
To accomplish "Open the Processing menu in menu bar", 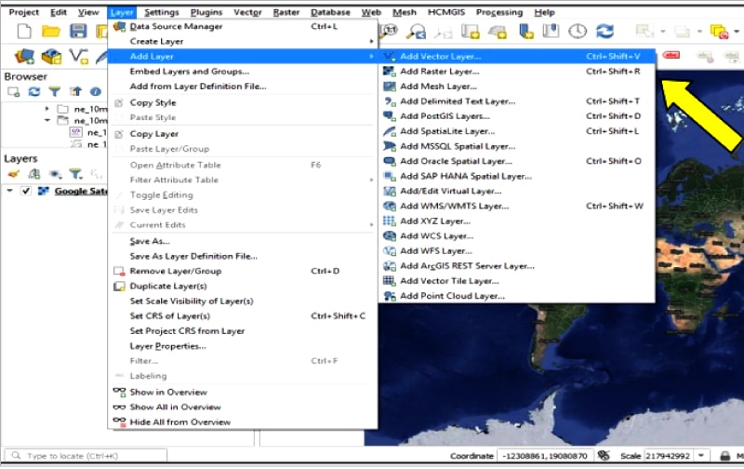I will [x=498, y=12].
